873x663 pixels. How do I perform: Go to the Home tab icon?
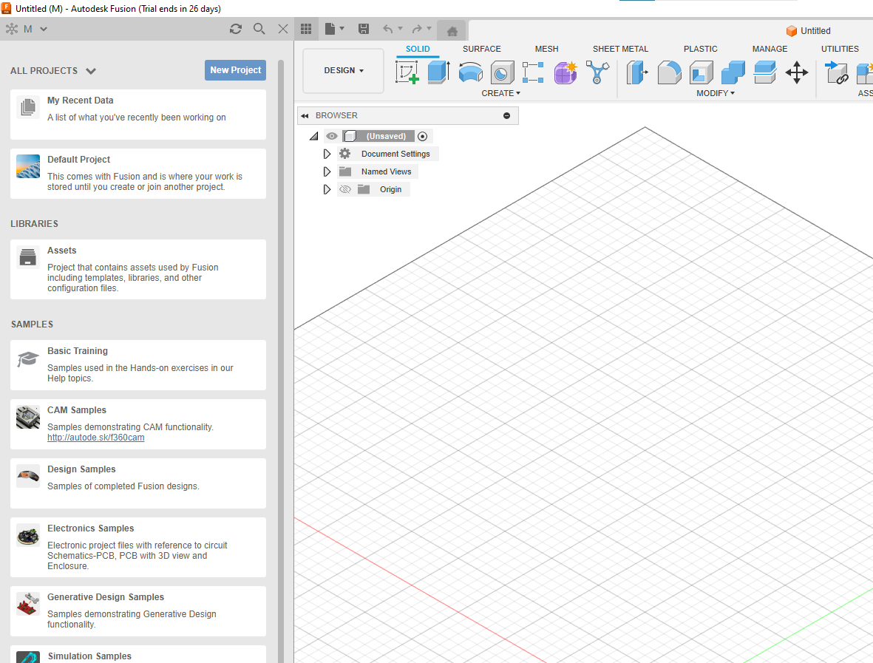click(452, 31)
